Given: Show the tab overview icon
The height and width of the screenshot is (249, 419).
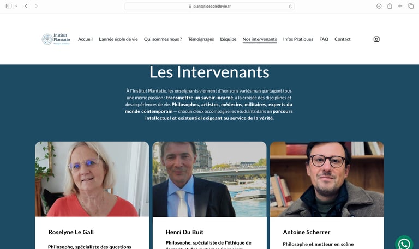Looking at the screenshot, I should [x=411, y=6].
